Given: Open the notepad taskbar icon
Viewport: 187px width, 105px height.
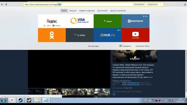Looking at the screenshot, I should (x=46, y=101).
